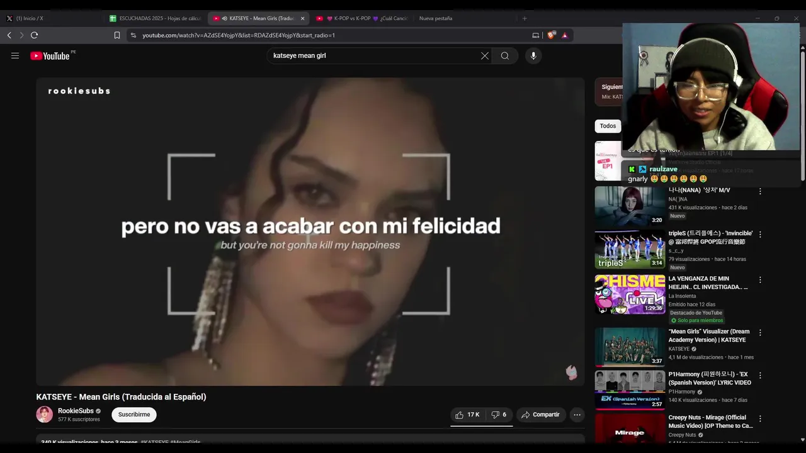
Task: Go back with the browser back arrow
Action: click(x=9, y=35)
